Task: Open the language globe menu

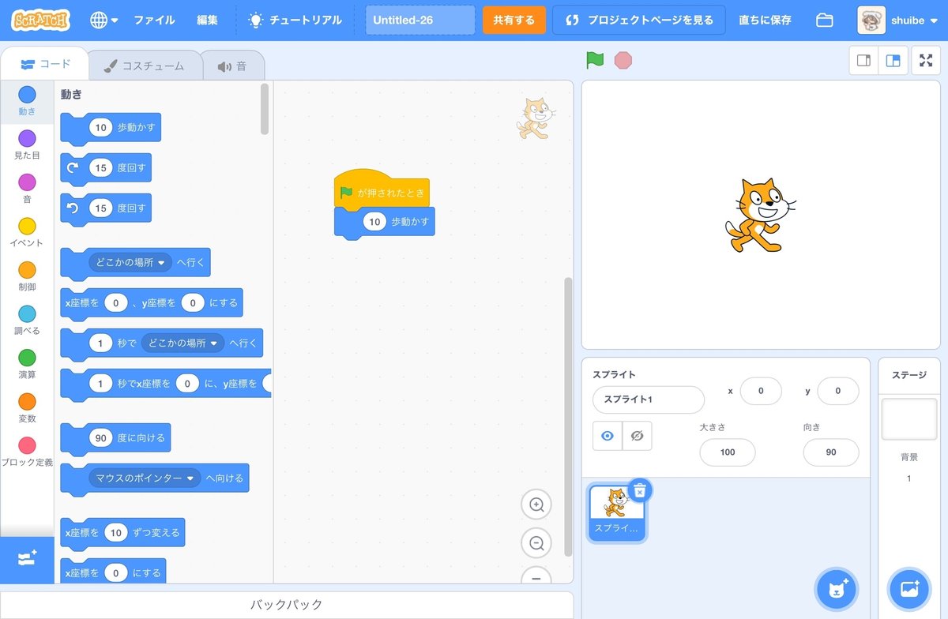Action: click(104, 20)
